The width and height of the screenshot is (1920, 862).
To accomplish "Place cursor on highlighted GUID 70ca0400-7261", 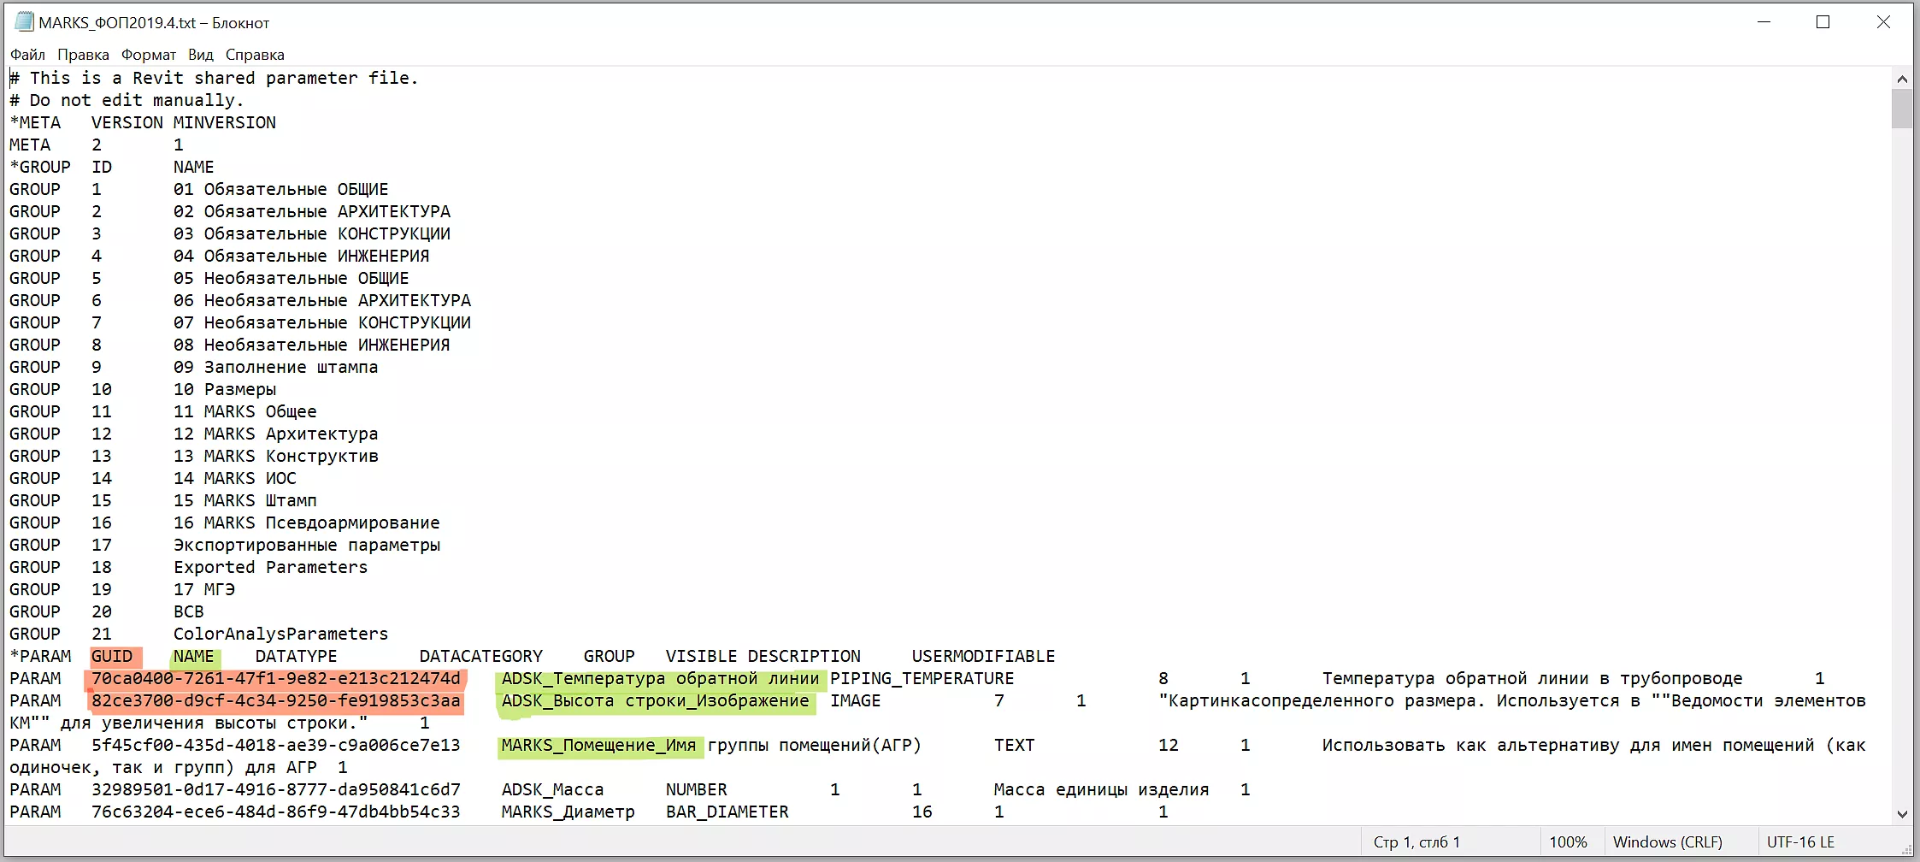I will (275, 679).
